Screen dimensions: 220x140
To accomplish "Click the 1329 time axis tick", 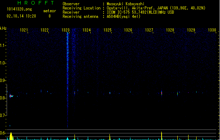I will point(191,30).
